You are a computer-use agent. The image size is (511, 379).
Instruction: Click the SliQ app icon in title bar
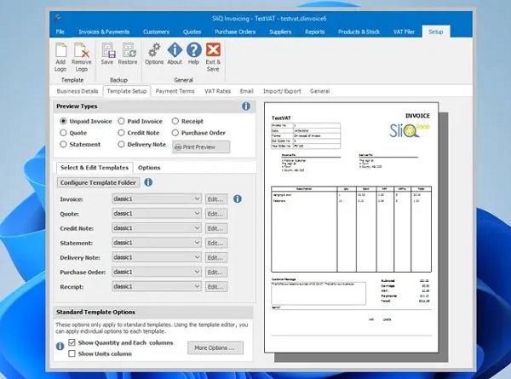click(x=58, y=18)
